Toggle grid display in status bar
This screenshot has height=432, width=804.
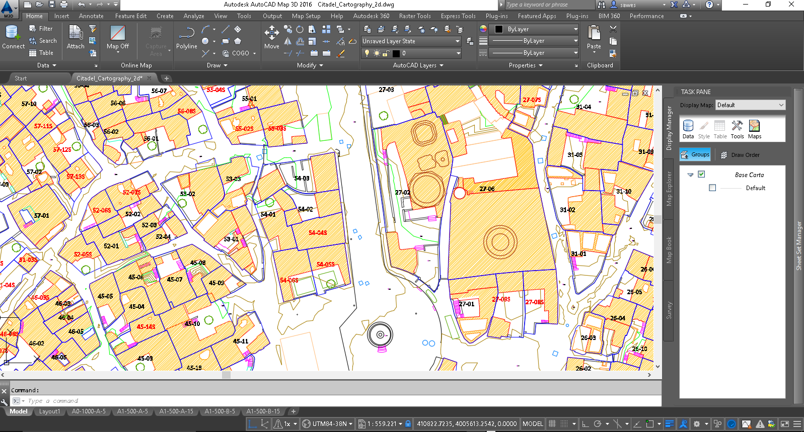click(552, 424)
